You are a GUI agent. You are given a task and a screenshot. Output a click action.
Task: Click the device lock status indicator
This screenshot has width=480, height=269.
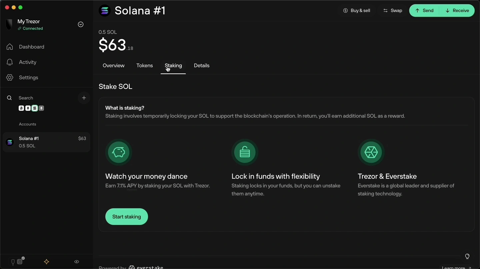click(x=17, y=262)
